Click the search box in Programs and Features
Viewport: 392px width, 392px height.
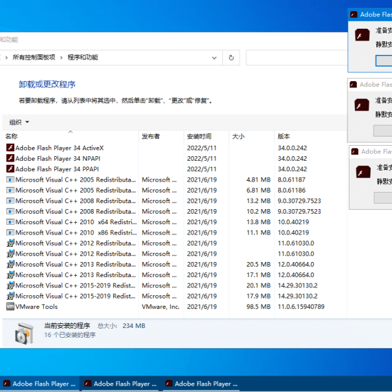tap(297, 57)
